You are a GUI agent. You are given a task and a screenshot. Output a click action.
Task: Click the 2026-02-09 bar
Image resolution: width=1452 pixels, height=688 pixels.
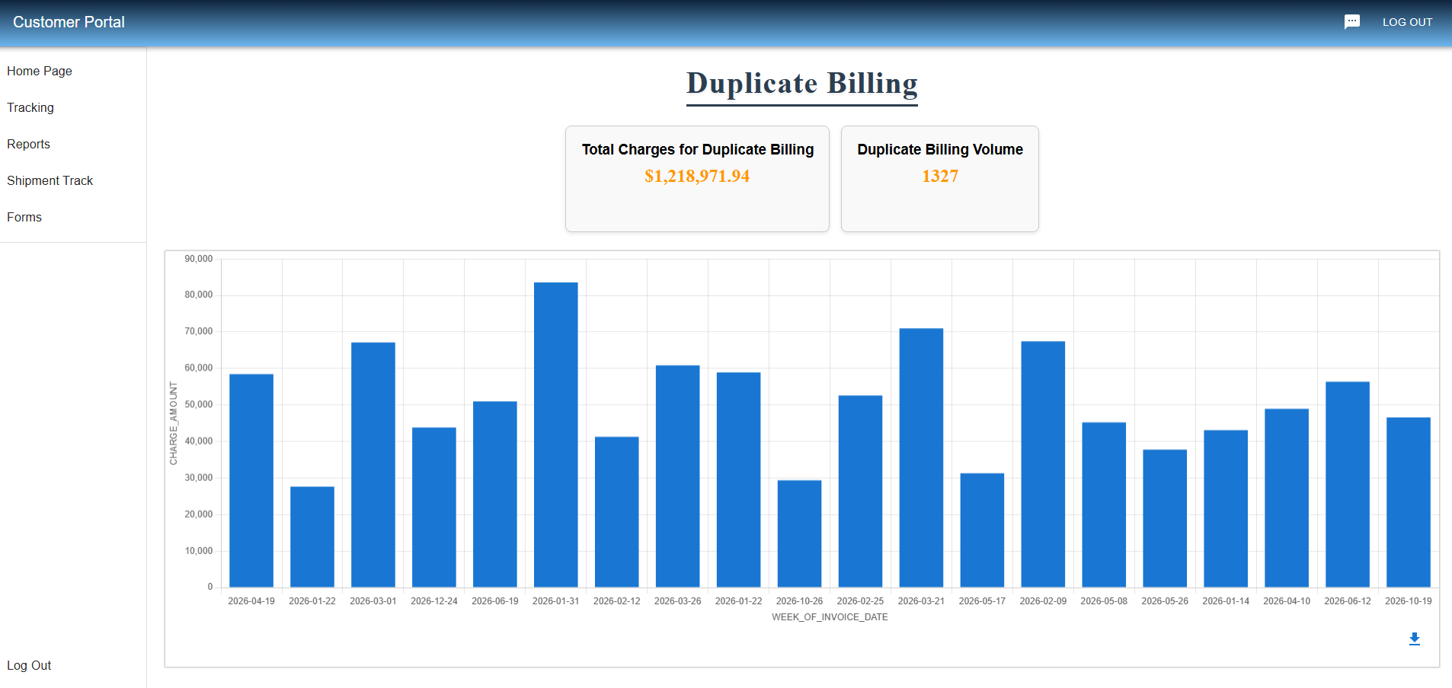[x=1043, y=464]
